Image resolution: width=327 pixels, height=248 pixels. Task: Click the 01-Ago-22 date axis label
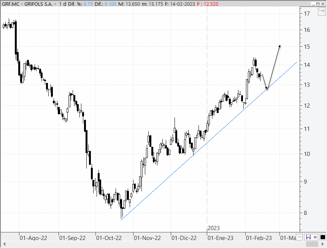tap(33, 238)
